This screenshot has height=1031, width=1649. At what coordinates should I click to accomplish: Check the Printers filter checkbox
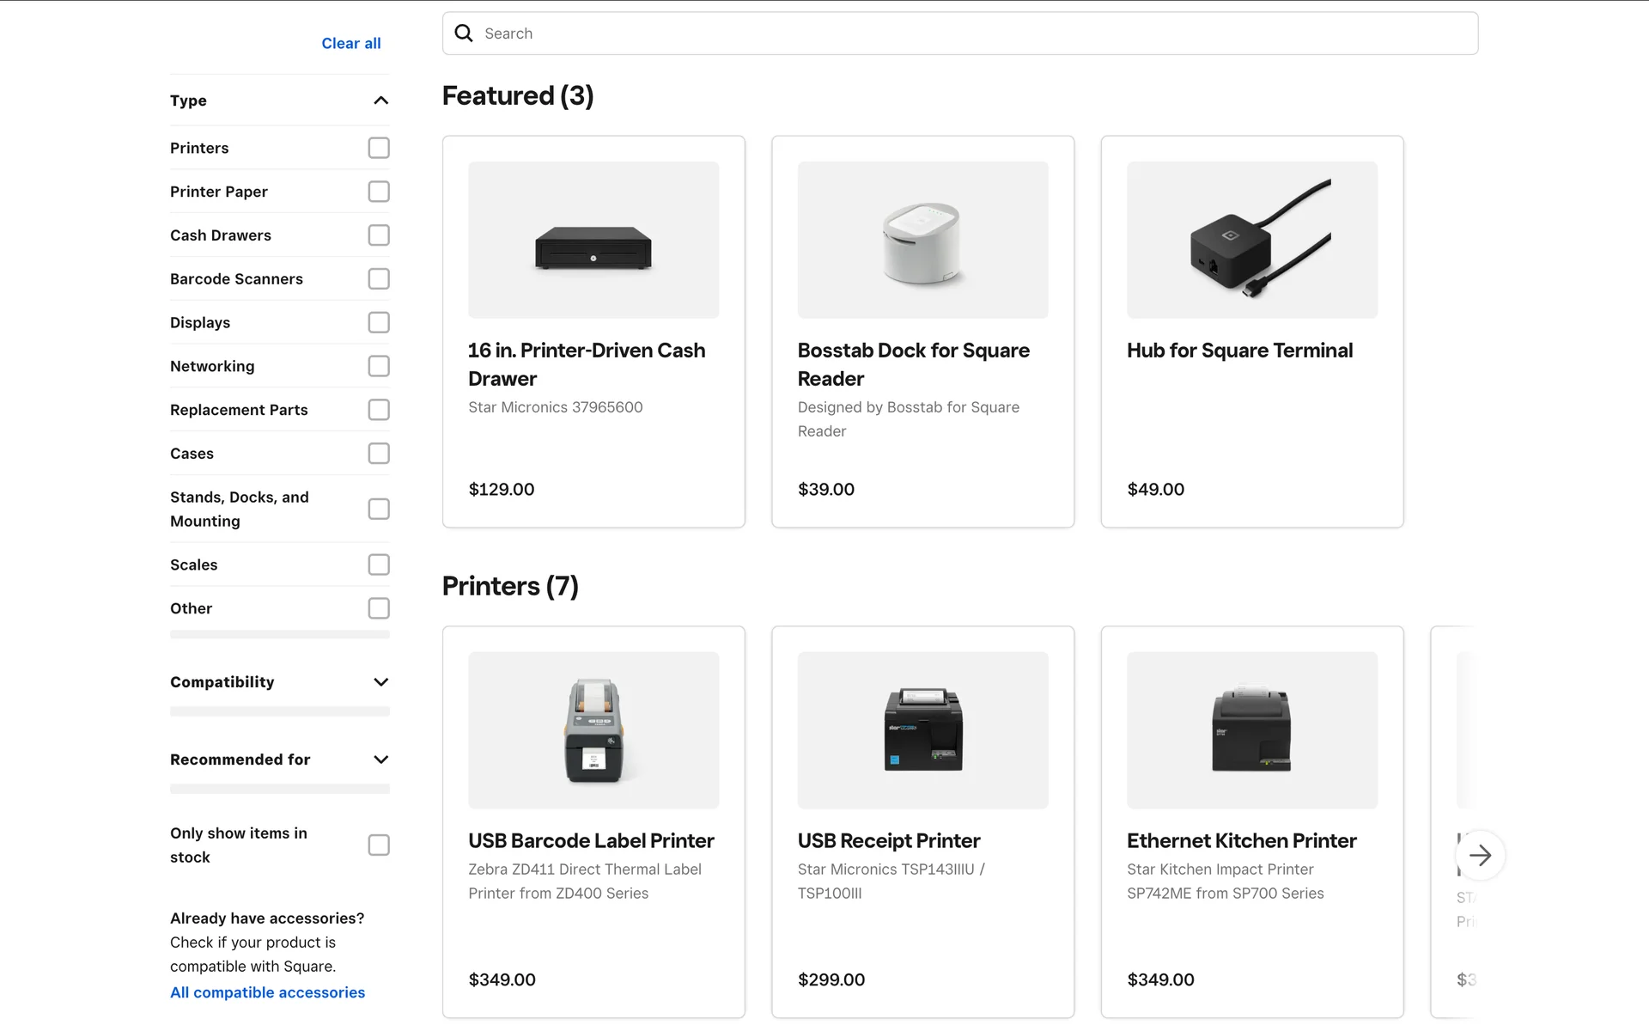click(x=379, y=148)
